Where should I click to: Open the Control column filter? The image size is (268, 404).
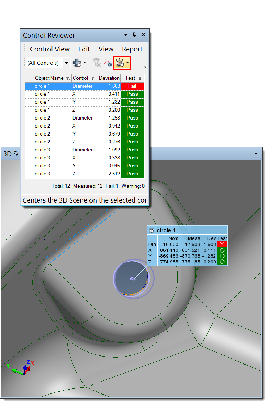[x=93, y=78]
